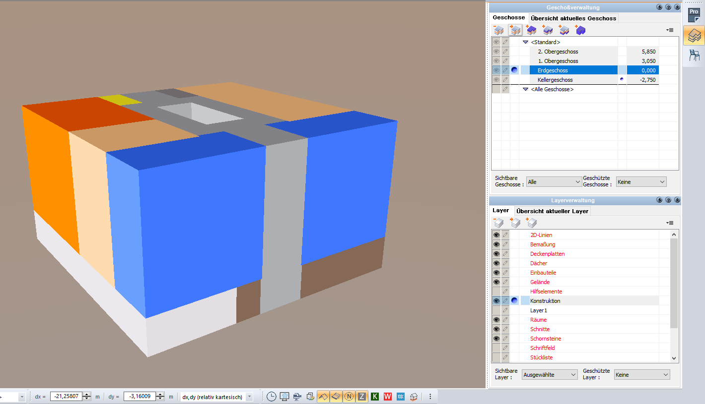Open the animation camera icon in status bar
Image resolution: width=705 pixels, height=404 pixels.
tap(296, 396)
